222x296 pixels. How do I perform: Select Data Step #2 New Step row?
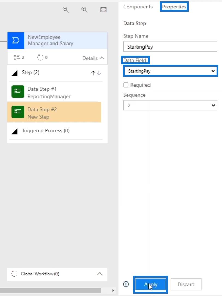[x=54, y=112]
